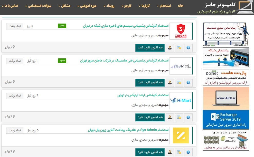The width and height of the screenshot is (254, 157).
Task: Expand the کارجو menu dropdown
Action: 126,6
